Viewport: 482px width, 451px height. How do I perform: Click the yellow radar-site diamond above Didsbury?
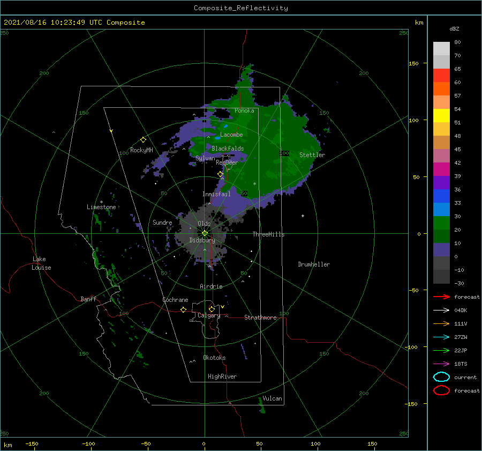click(205, 233)
